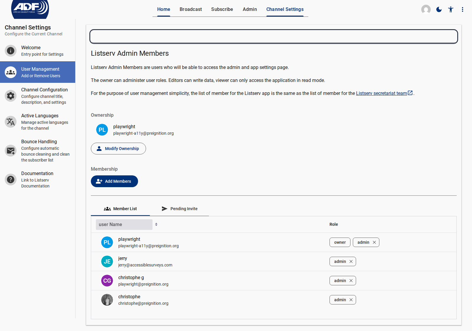Open the Admin tab
Image resolution: width=472 pixels, height=331 pixels.
(250, 9)
